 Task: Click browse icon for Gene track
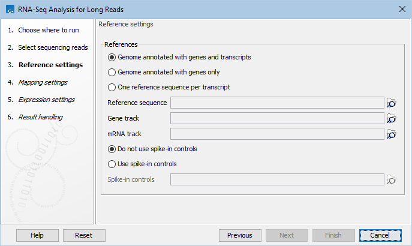point(392,118)
